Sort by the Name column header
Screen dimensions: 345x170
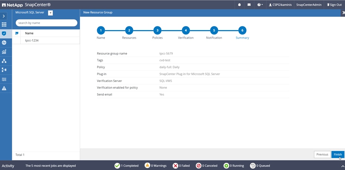[29, 33]
